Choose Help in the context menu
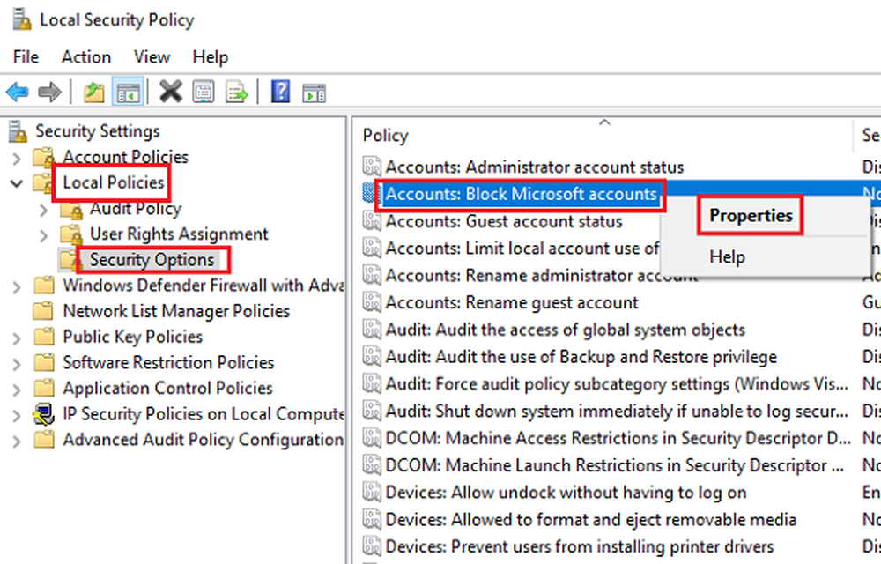Viewport: 881px width, 564px height. click(x=727, y=256)
